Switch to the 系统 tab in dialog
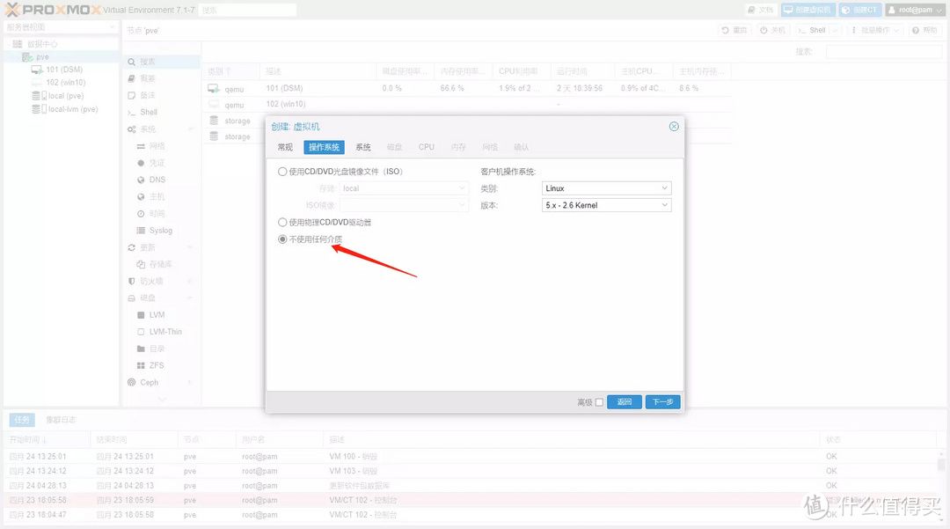Viewport: 950px width, 529px height. coord(363,147)
